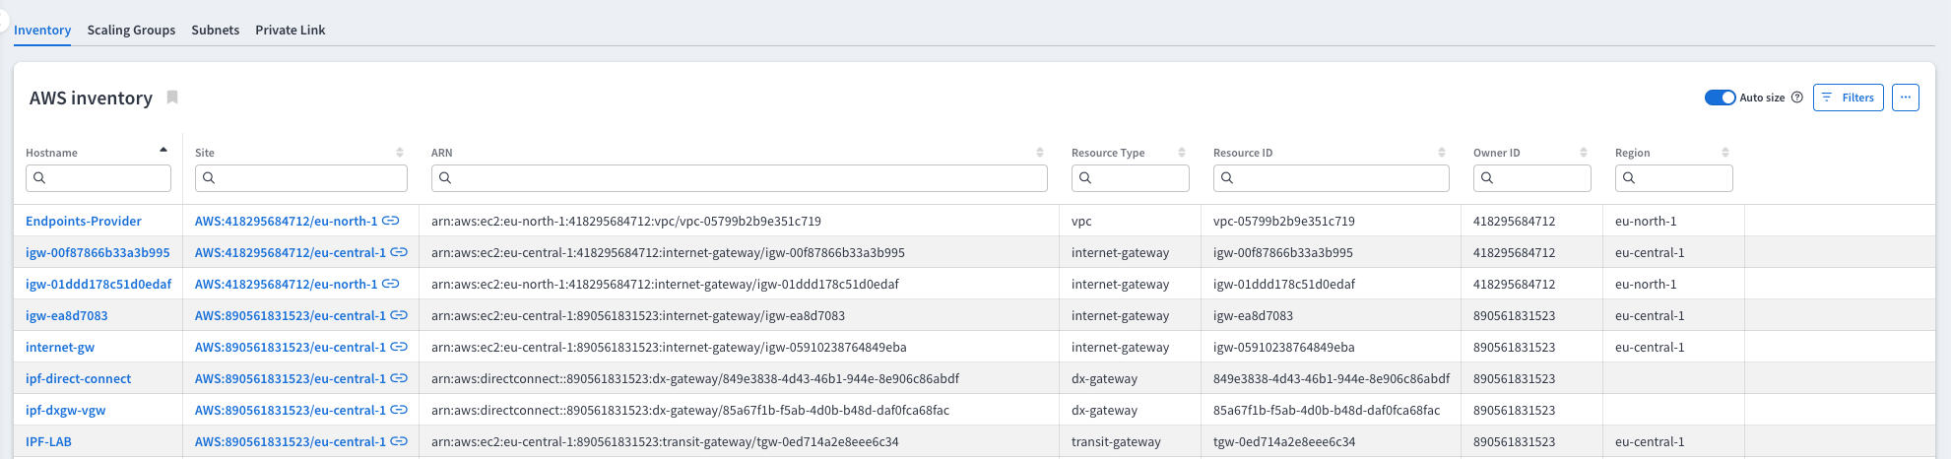The width and height of the screenshot is (1951, 459).
Task: Click link icon in igw-ea8d7083 site cell
Action: [399, 315]
